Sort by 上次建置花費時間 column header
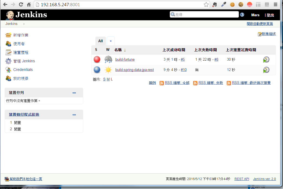This screenshot has height=189, width=283. 241,50
